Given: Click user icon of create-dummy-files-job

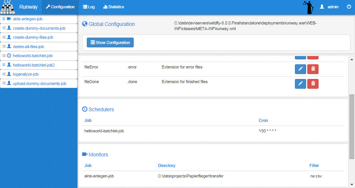Looking at the screenshot, I should [x=9, y=37].
